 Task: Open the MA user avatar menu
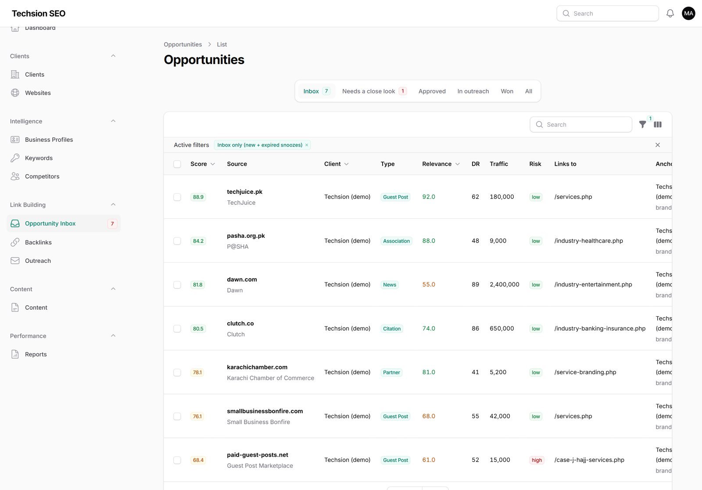click(688, 14)
